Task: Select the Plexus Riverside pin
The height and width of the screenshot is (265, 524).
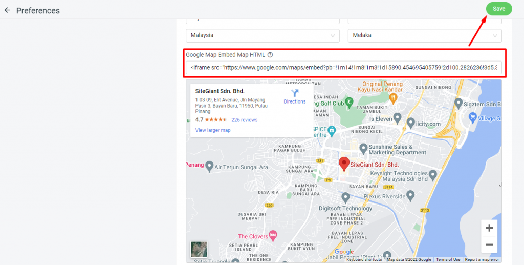Action: click(x=410, y=195)
